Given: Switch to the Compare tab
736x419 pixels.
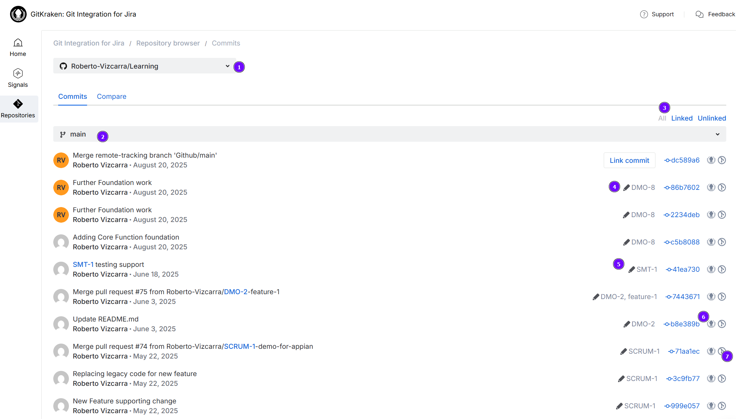Looking at the screenshot, I should tap(111, 97).
